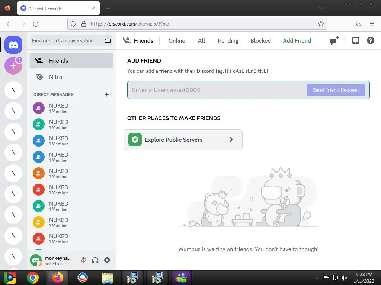Select the Friends header tab
The height and width of the screenshot is (285, 381).
pos(138,40)
